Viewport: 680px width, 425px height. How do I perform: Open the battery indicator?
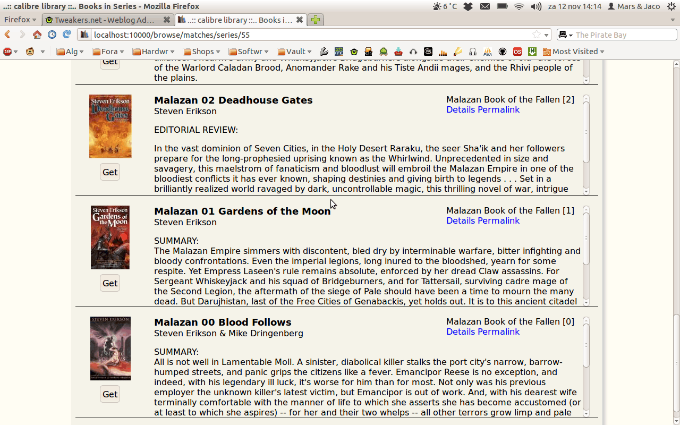coord(502,6)
